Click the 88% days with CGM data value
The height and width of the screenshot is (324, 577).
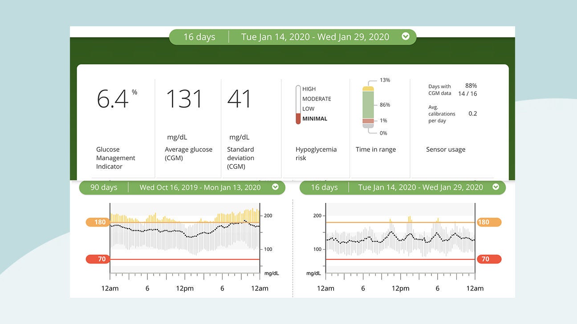(471, 85)
